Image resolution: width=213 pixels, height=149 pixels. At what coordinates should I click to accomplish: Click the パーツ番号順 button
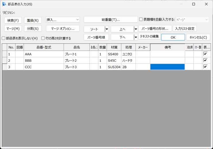[x=96, y=37]
